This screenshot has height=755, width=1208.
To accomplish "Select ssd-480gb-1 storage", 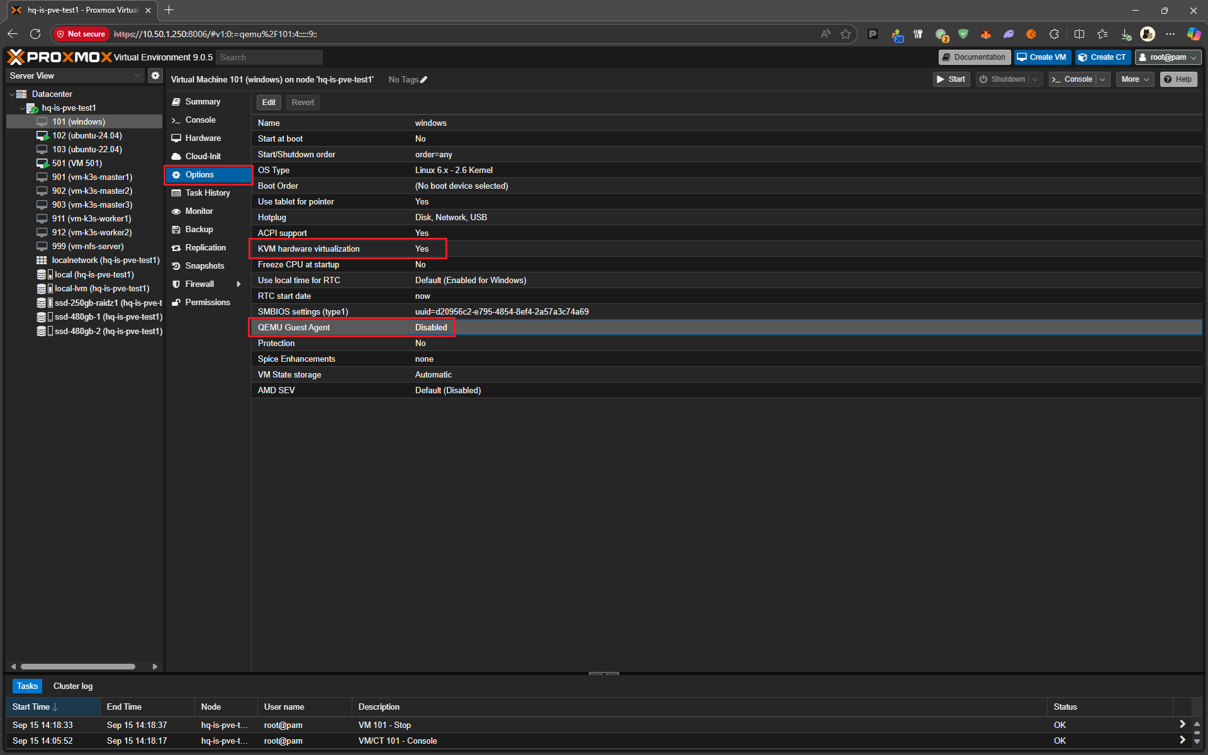I will (108, 316).
